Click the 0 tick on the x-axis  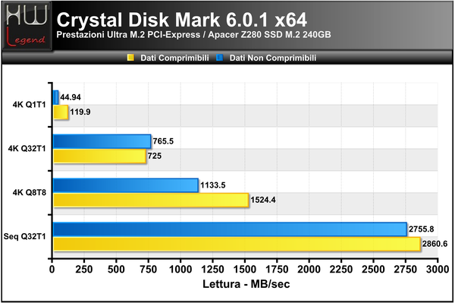click(52, 270)
